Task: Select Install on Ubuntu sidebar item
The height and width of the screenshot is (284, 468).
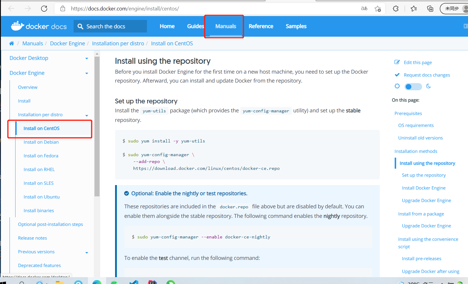Action: click(41, 197)
